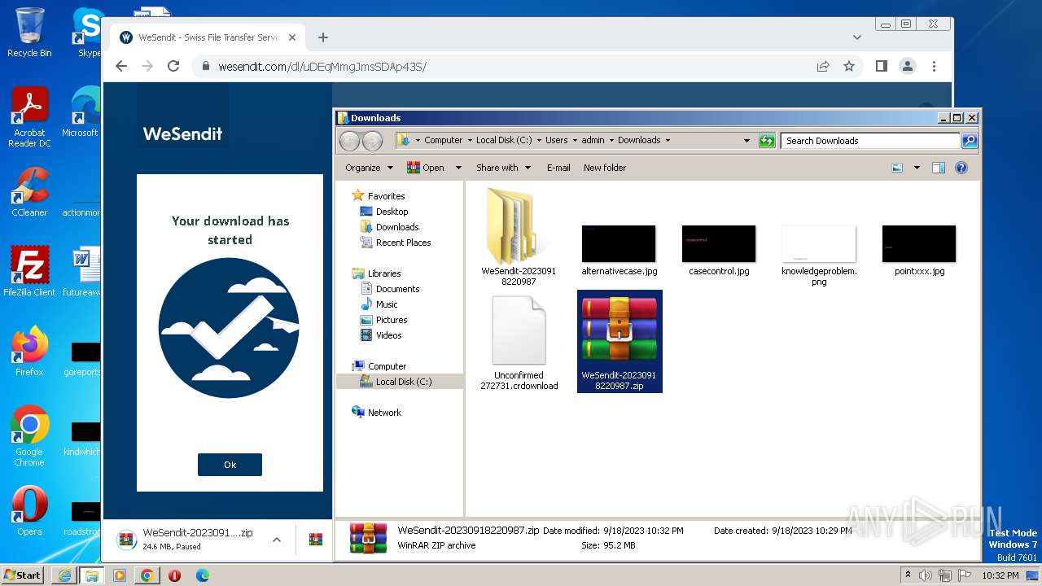Screen dimensions: 1042x586
Task: Select casecontrol.jpg thumbnail
Action: (719, 251)
